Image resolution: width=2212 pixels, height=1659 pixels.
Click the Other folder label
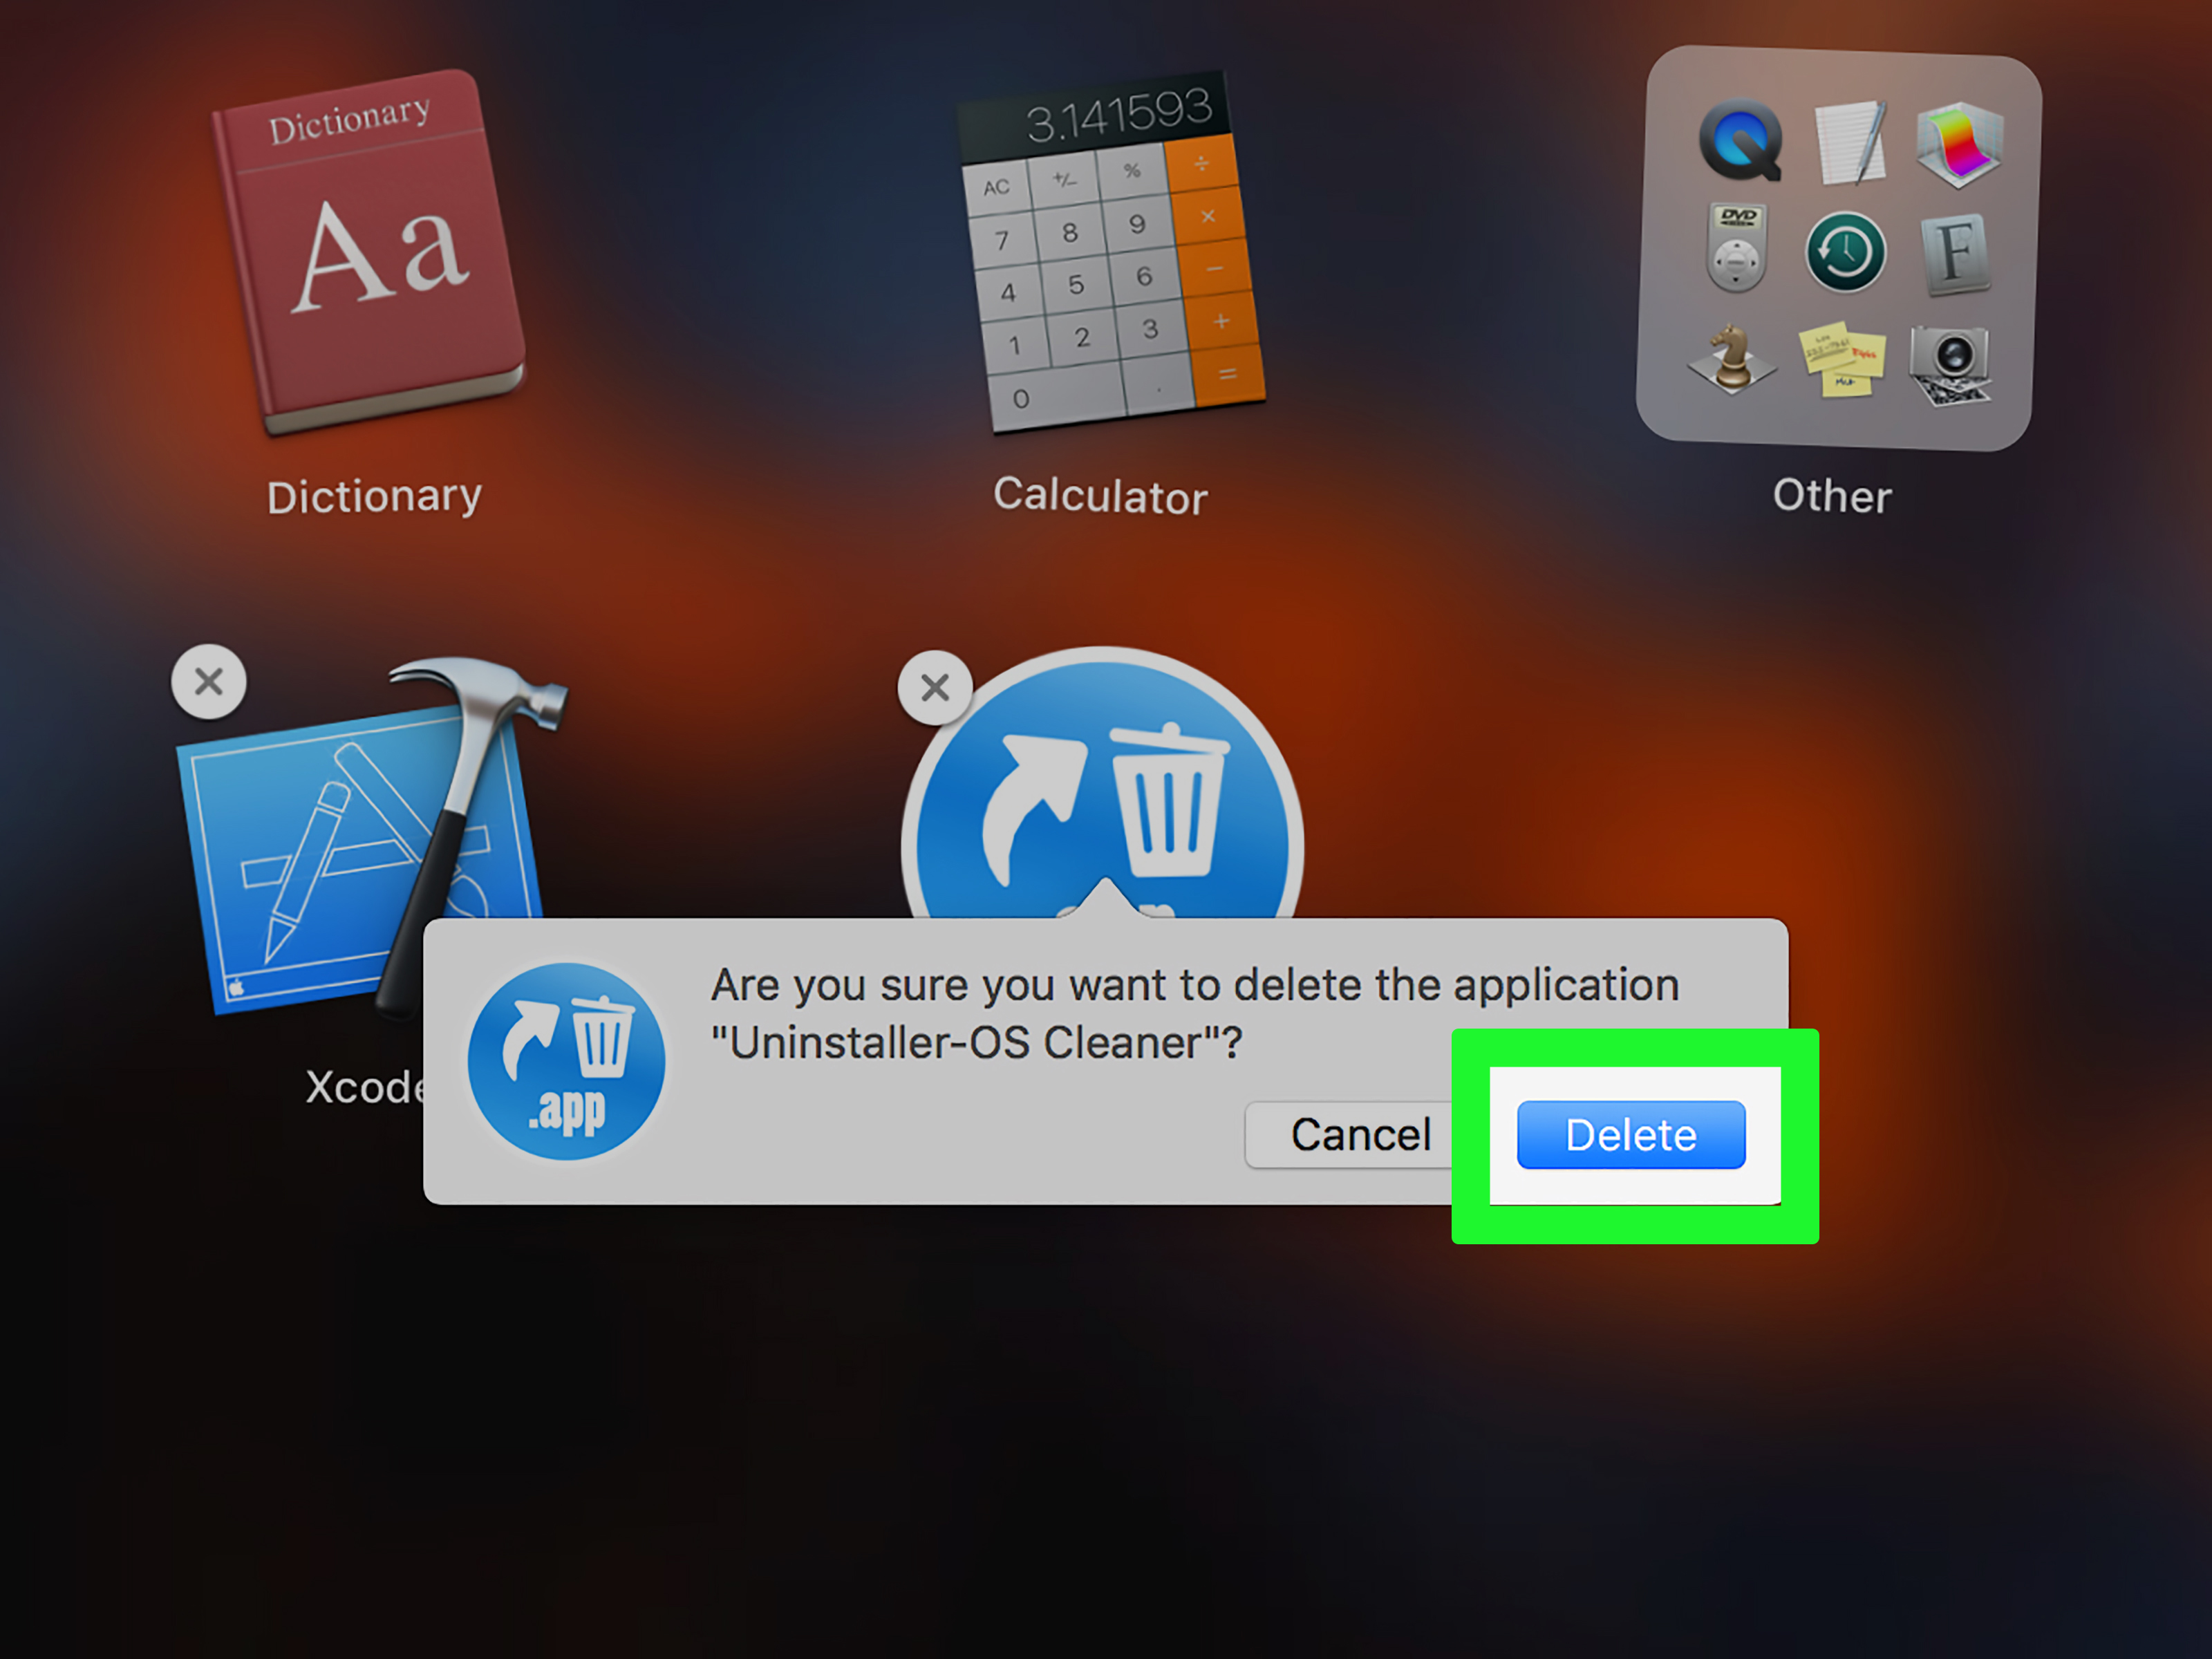click(x=1832, y=496)
